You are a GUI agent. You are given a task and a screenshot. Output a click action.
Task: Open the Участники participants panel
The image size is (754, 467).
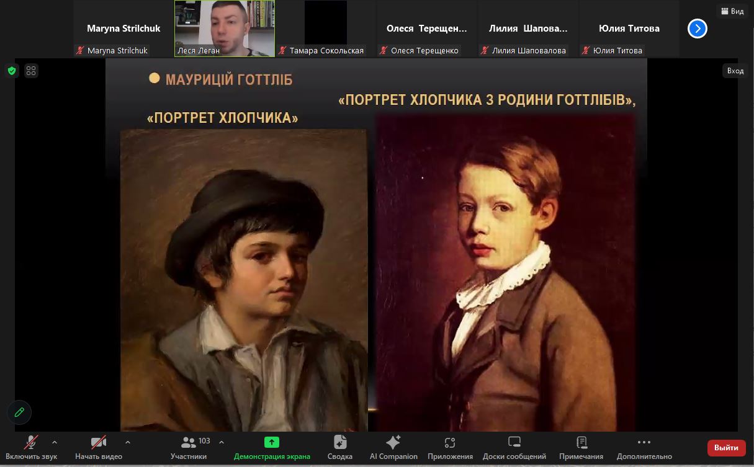pyautogui.click(x=189, y=448)
